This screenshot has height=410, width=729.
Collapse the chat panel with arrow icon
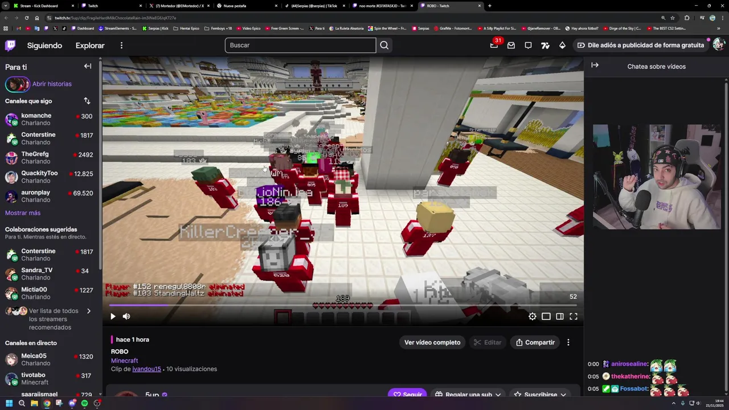pos(595,65)
